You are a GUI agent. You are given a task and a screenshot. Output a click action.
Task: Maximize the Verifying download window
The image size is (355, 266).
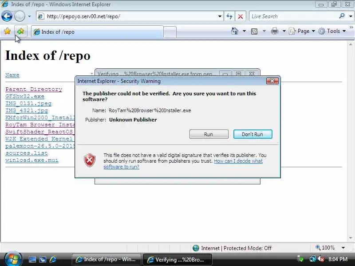pos(238,74)
